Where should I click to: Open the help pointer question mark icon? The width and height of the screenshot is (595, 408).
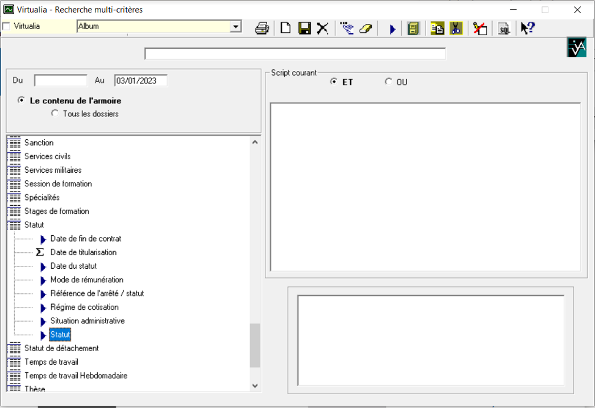click(527, 28)
